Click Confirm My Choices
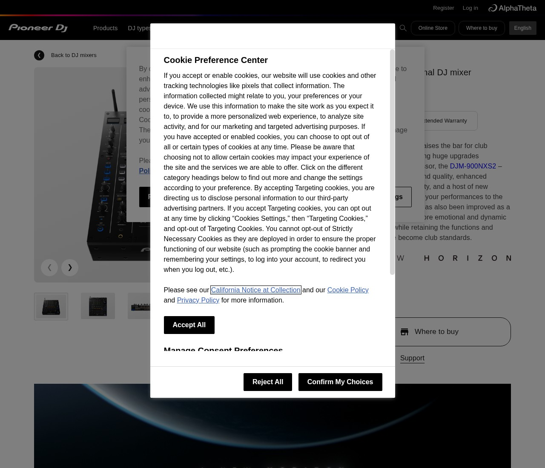 340,382
